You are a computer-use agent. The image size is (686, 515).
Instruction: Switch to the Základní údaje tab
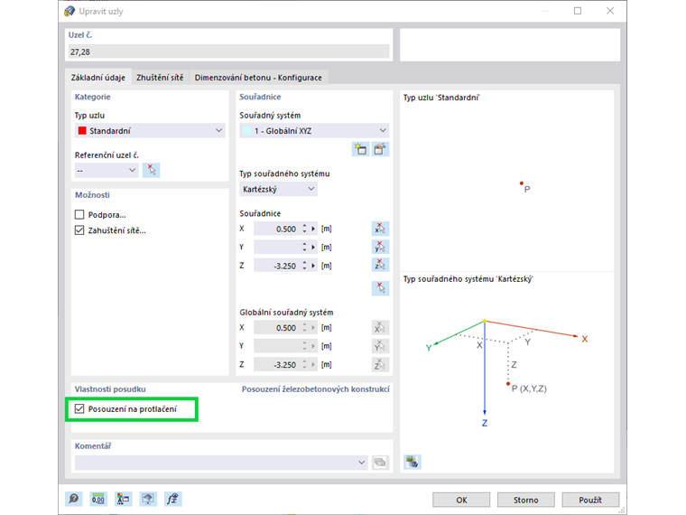[98, 78]
